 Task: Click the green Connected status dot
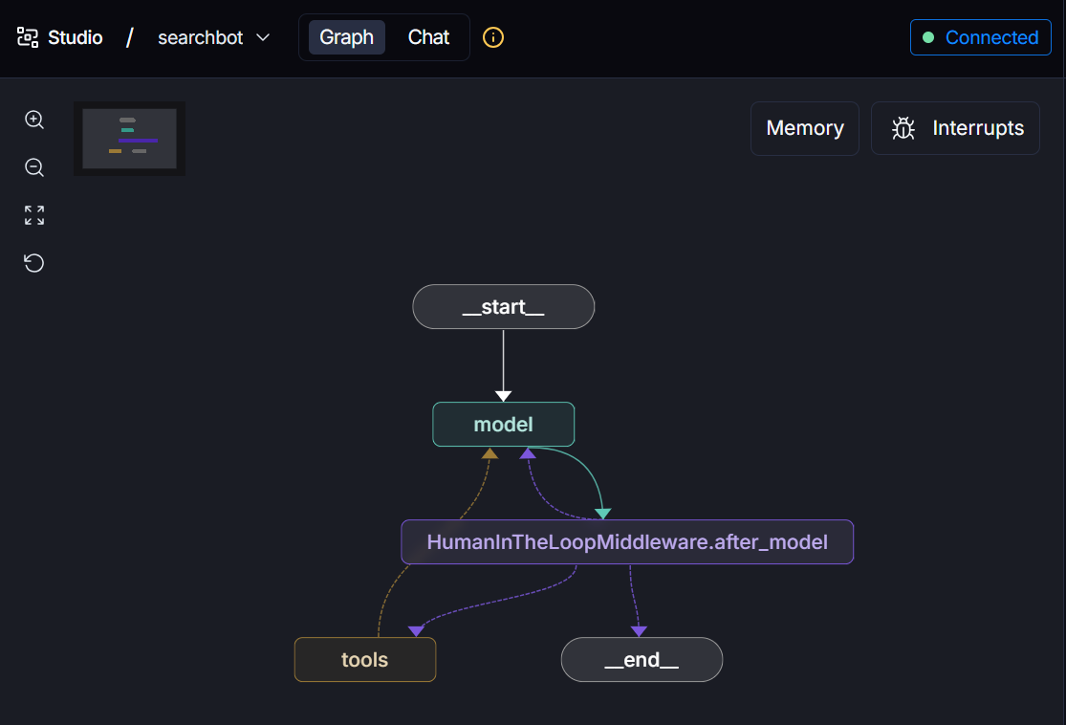tap(927, 37)
